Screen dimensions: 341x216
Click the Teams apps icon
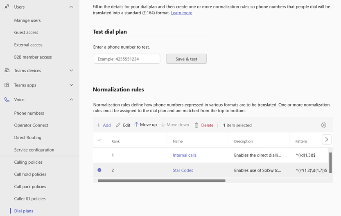(x=7, y=85)
